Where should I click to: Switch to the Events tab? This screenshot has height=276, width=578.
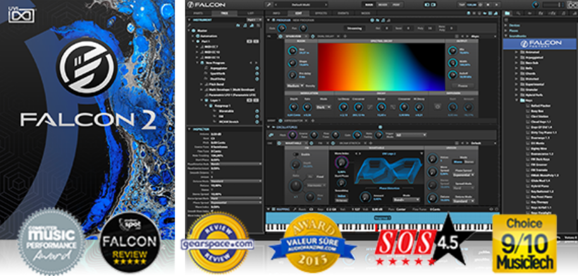pos(343,13)
